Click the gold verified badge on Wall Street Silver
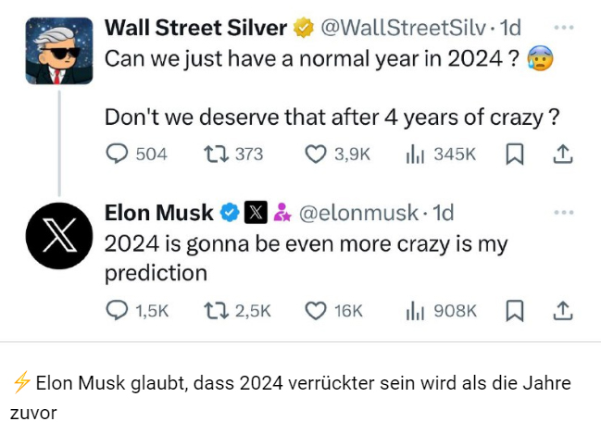The image size is (601, 434). 304,29
